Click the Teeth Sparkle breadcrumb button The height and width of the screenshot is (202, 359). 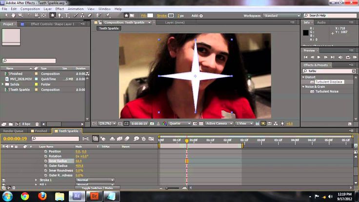pyautogui.click(x=109, y=28)
